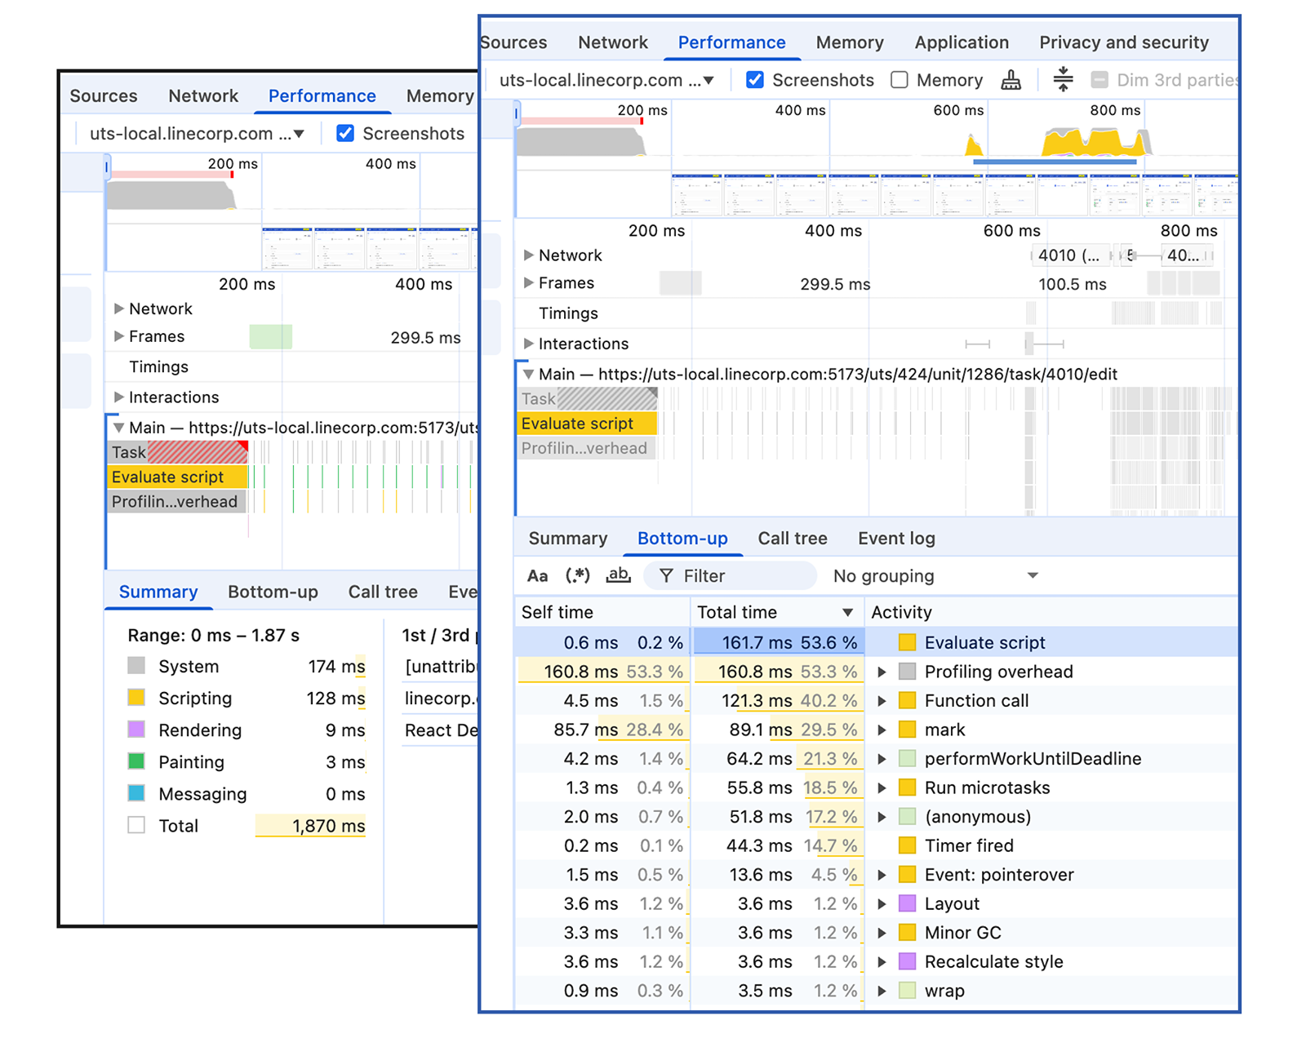This screenshot has height=1047, width=1306.
Task: Switch to the Call tree tab
Action: (x=792, y=539)
